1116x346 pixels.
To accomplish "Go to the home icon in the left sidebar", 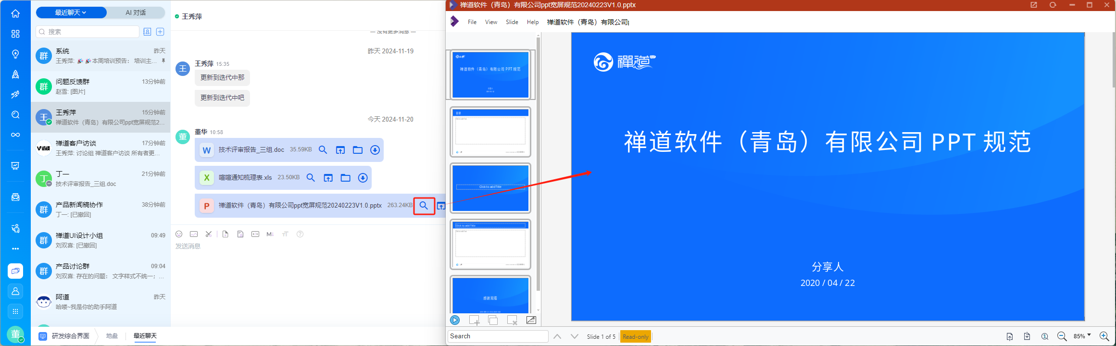I will tap(15, 13).
